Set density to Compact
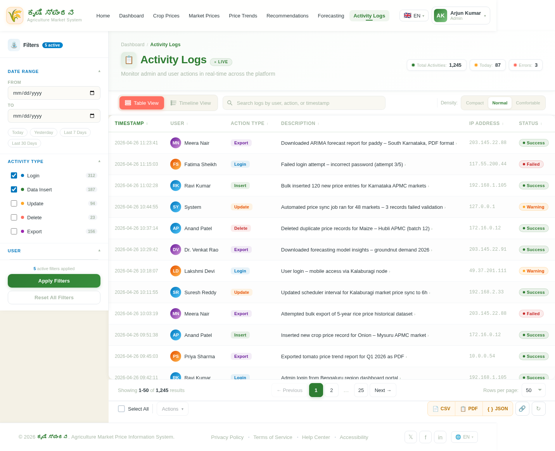The height and width of the screenshot is (451, 555). [475, 103]
